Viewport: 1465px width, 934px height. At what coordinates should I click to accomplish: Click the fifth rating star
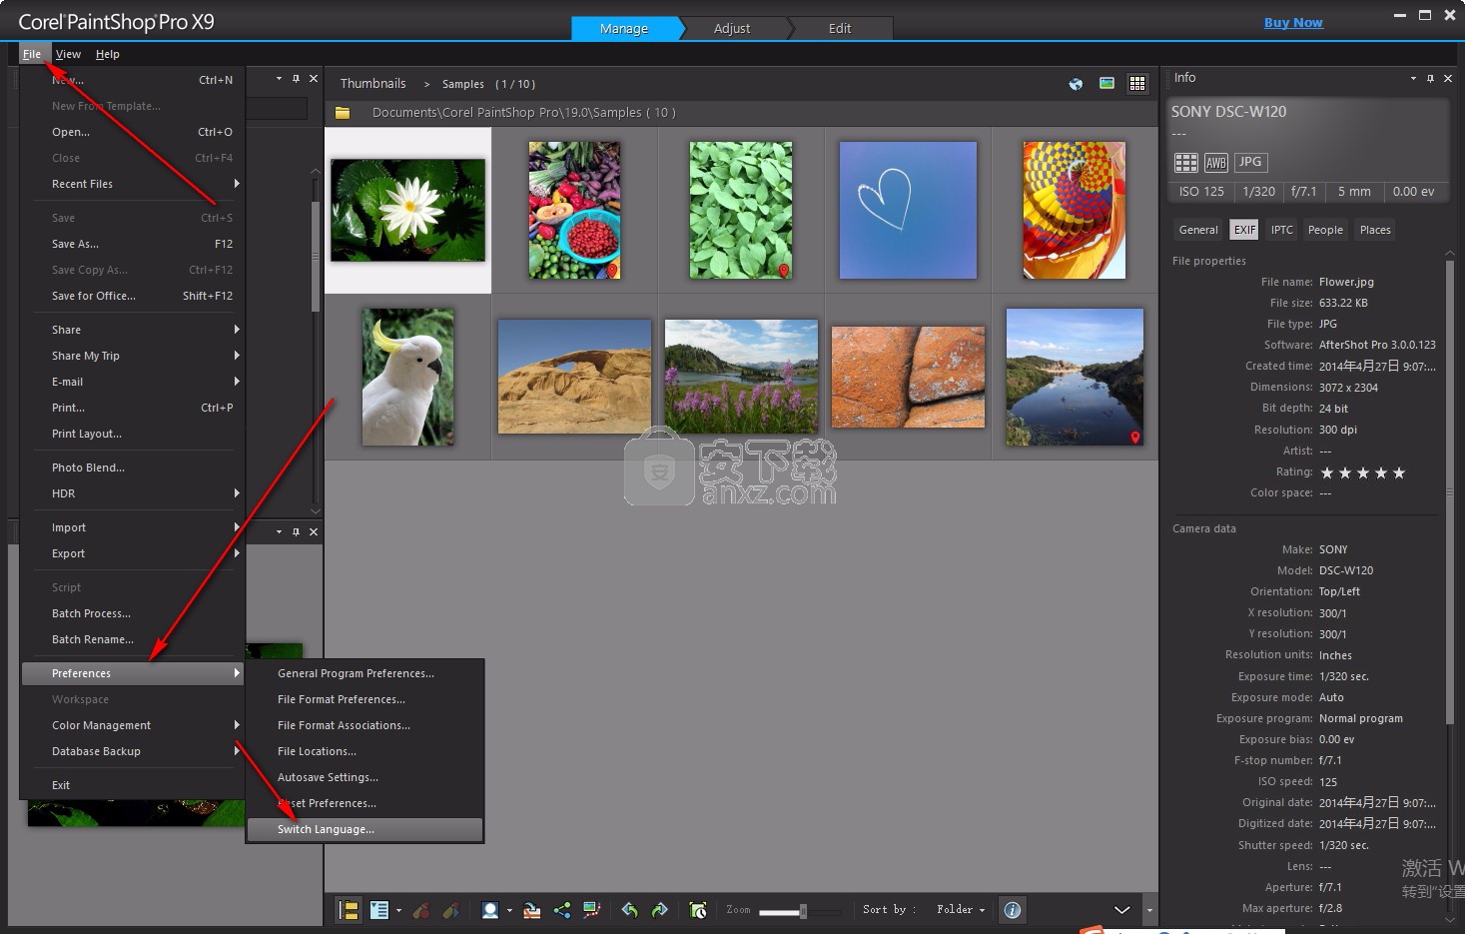point(1399,472)
